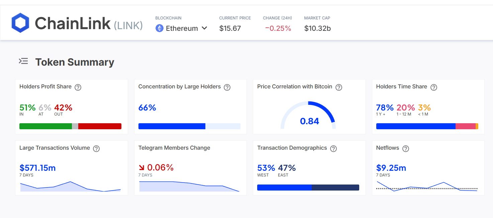The width and height of the screenshot is (493, 218).
Task: Click the 20% 1-12M holders value
Action: (x=406, y=107)
